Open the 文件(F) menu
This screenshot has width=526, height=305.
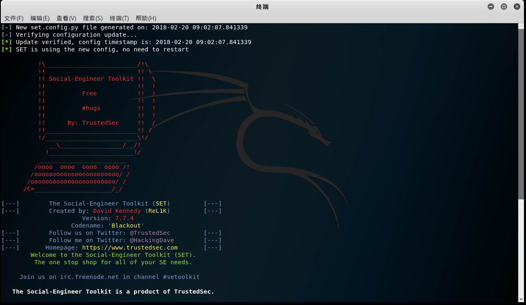[14, 18]
